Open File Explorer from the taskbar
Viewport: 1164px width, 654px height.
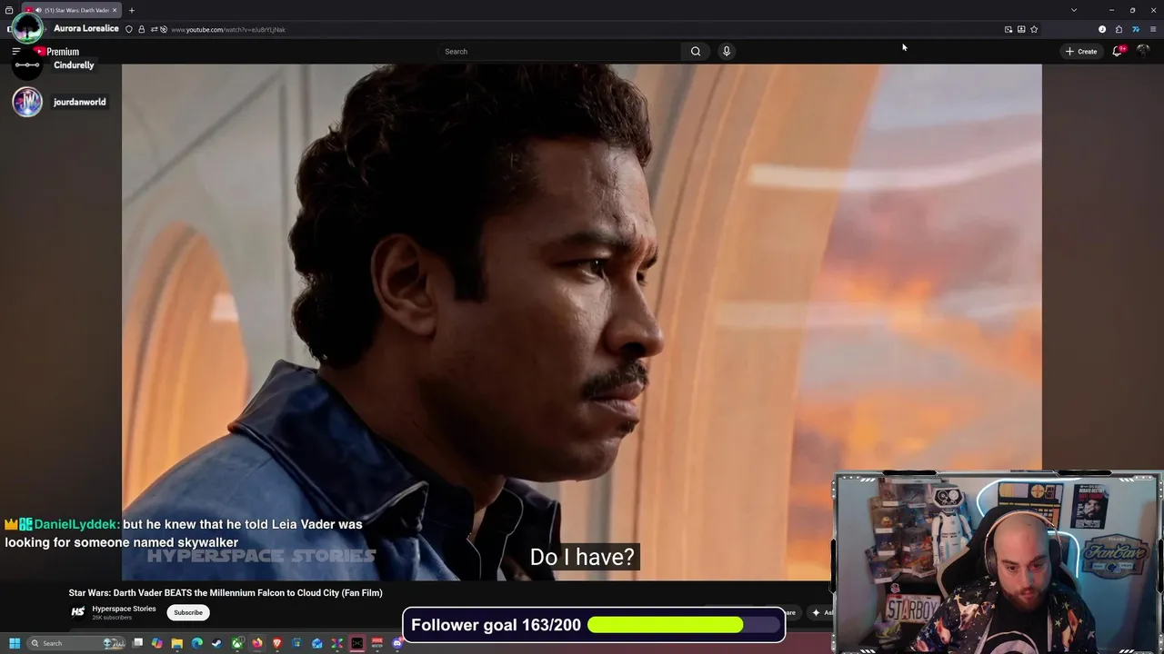tap(177, 643)
